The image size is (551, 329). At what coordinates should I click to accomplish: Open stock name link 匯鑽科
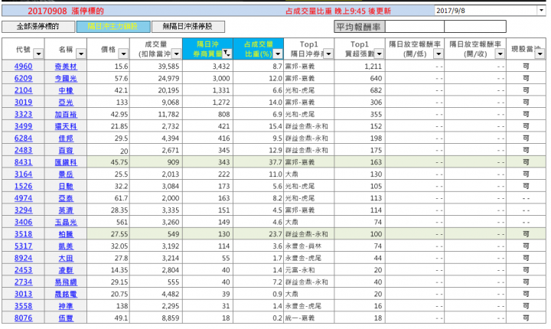(x=66, y=162)
